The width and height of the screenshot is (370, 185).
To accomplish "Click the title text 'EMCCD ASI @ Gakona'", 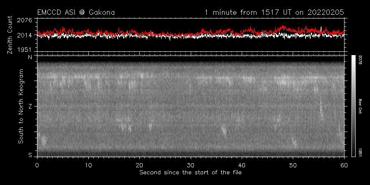I will pyautogui.click(x=76, y=12).
